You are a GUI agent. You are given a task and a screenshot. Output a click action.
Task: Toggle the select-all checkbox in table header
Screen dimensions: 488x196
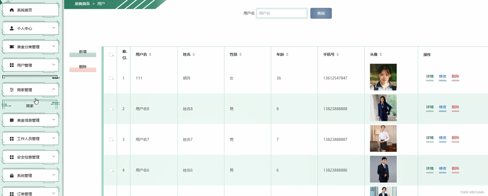click(x=111, y=55)
